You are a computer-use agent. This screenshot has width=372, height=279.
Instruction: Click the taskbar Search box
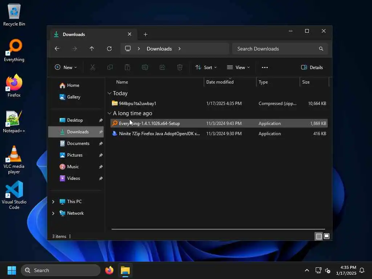pos(61,270)
